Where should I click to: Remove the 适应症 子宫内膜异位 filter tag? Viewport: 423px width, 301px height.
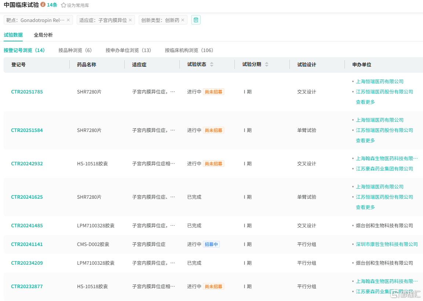tap(130, 20)
